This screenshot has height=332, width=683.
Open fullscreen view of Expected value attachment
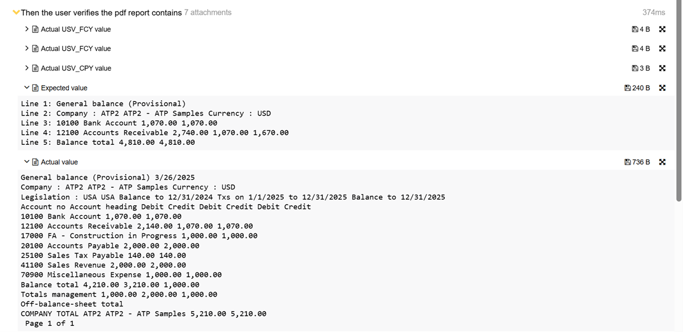(662, 88)
